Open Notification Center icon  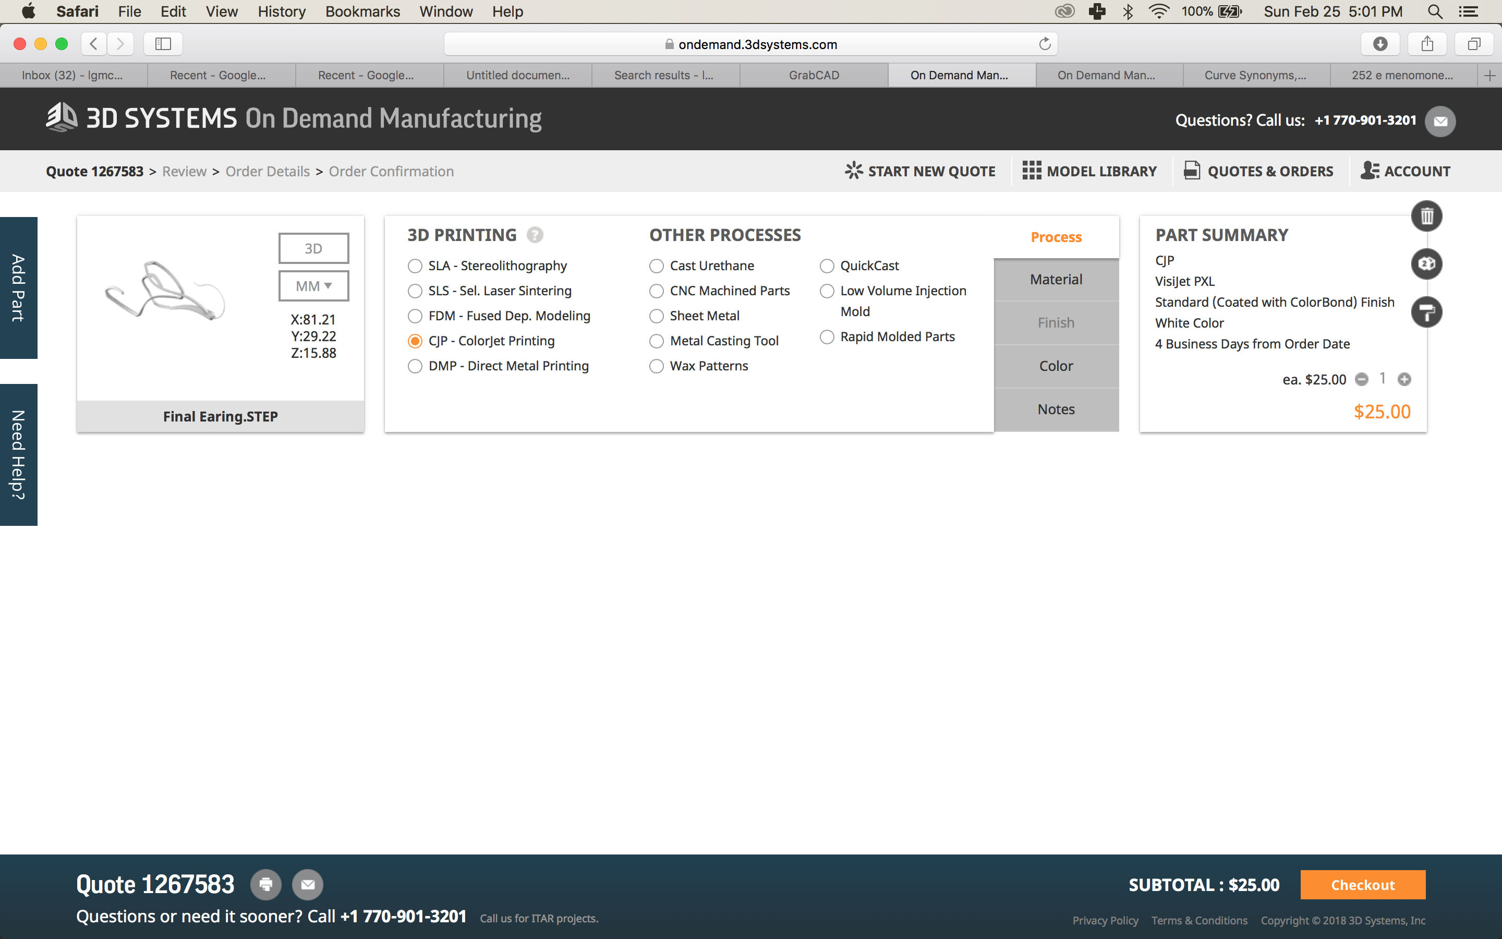(1468, 11)
